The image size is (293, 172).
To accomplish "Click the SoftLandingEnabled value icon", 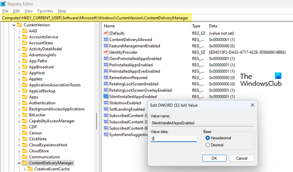I will (x=106, y=109).
